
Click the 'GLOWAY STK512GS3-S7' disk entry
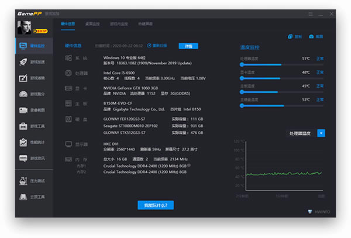tap(124, 133)
